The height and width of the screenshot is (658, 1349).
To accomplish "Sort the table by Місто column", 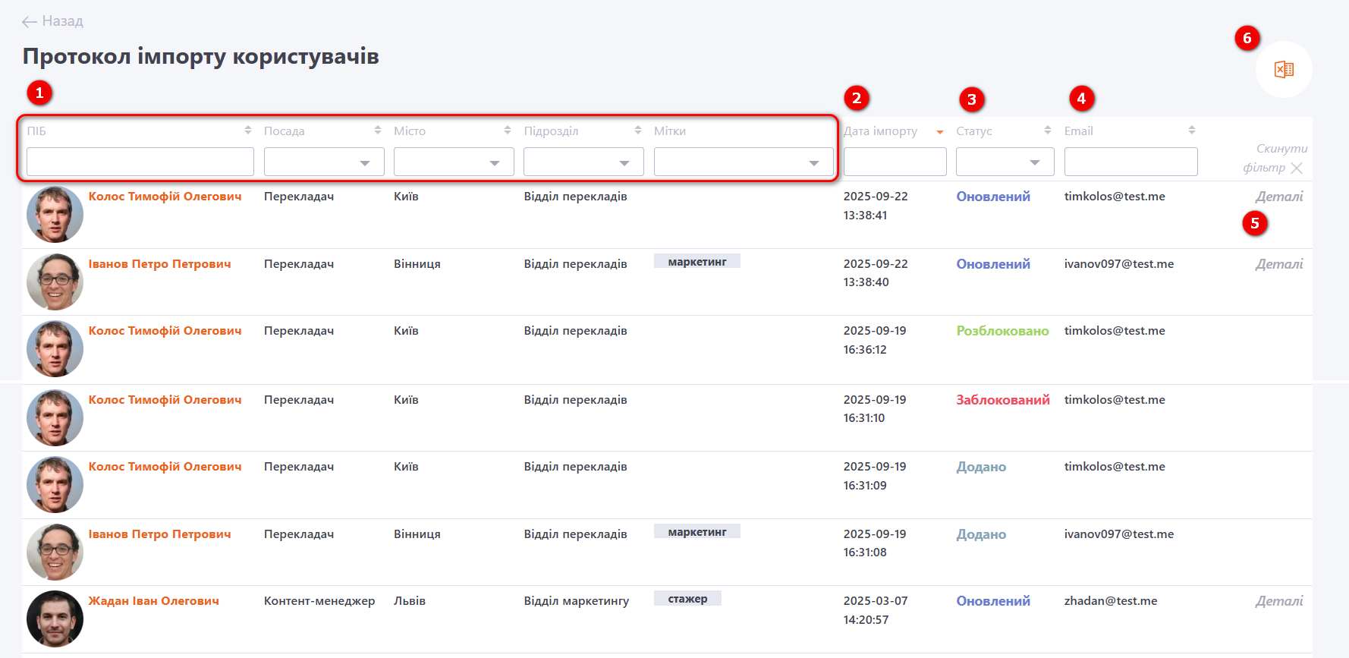I will coord(507,131).
